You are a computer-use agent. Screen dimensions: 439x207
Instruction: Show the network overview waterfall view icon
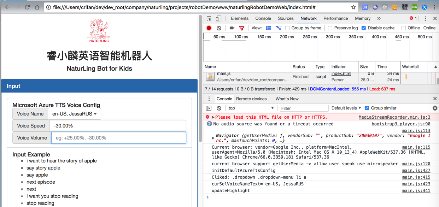tap(279, 28)
